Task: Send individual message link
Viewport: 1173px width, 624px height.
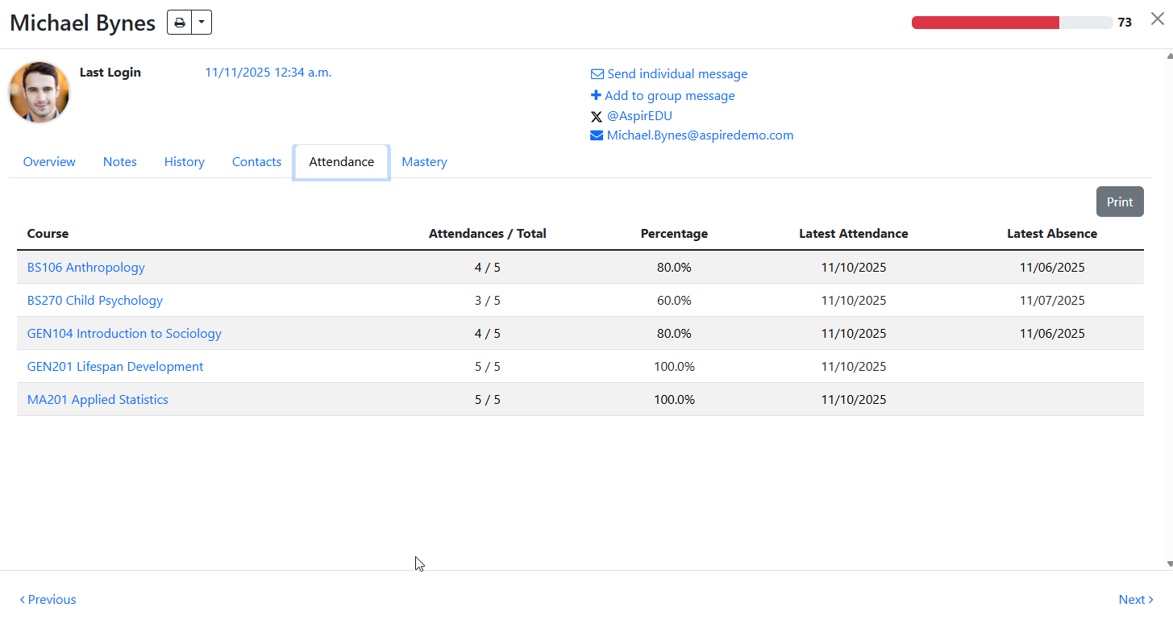Action: click(677, 74)
